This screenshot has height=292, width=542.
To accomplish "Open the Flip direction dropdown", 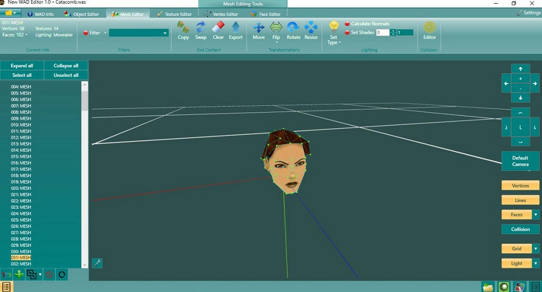I will click(276, 42).
